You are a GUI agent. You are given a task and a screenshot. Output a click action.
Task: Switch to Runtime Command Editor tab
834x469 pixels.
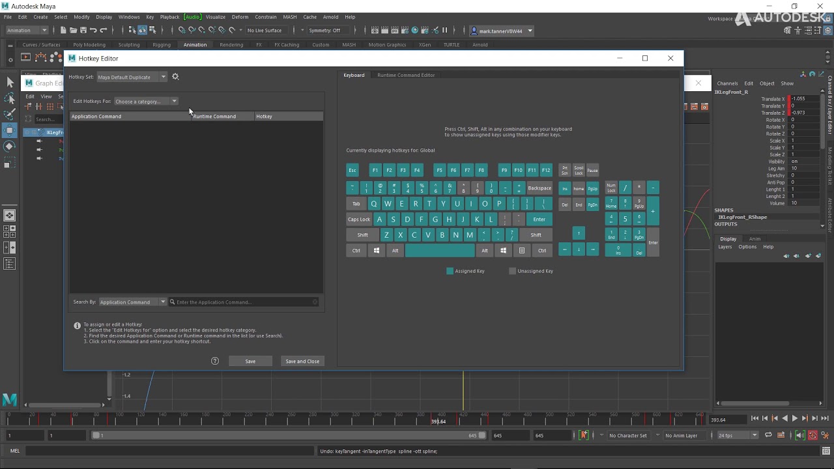[x=406, y=75]
